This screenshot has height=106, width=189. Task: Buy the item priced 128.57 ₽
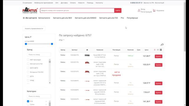point(159,83)
